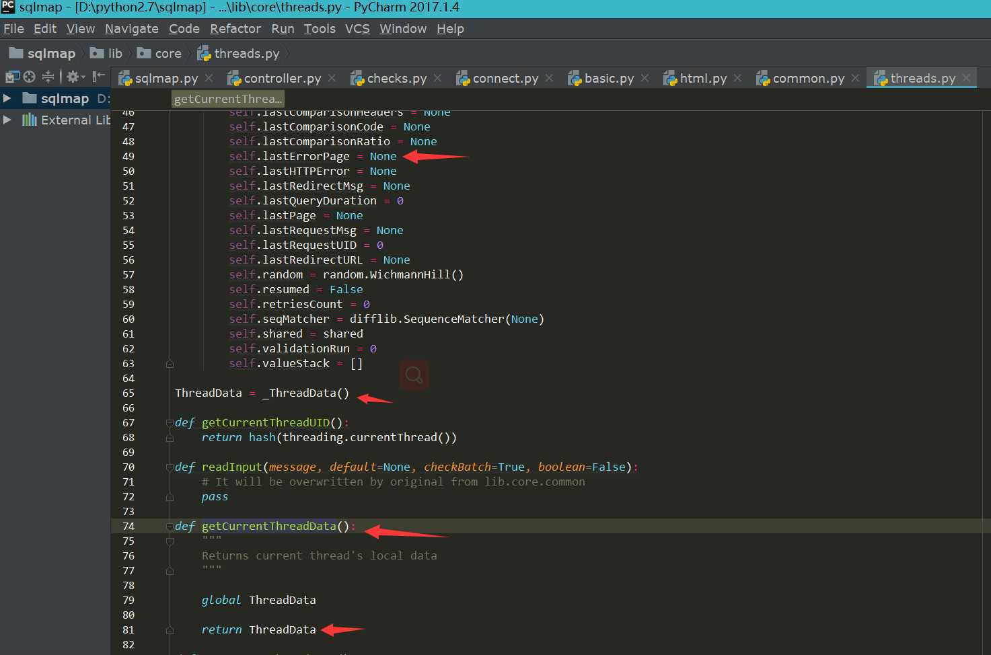991x655 pixels.
Task: Collapse all nodes in project panel
Action: (48, 77)
